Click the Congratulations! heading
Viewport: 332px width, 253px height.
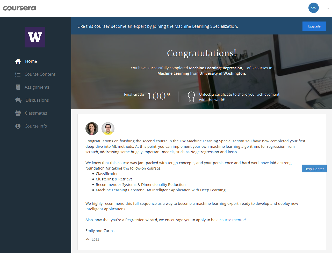point(201,53)
